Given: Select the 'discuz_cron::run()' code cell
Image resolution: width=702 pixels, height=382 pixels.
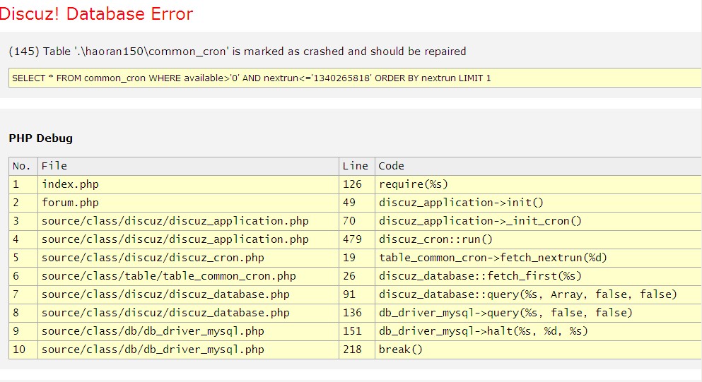Looking at the screenshot, I should click(539, 239).
